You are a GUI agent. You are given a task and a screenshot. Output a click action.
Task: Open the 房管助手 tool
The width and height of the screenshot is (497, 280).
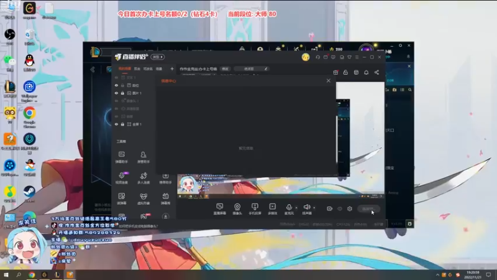tap(144, 157)
